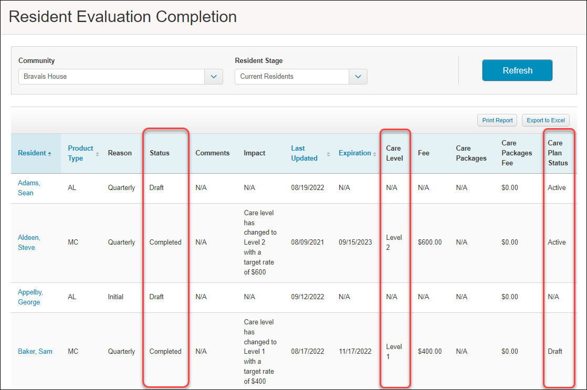Click the Level 1 impact text for Baker, Sam
The width and height of the screenshot is (587, 390).
click(260, 352)
